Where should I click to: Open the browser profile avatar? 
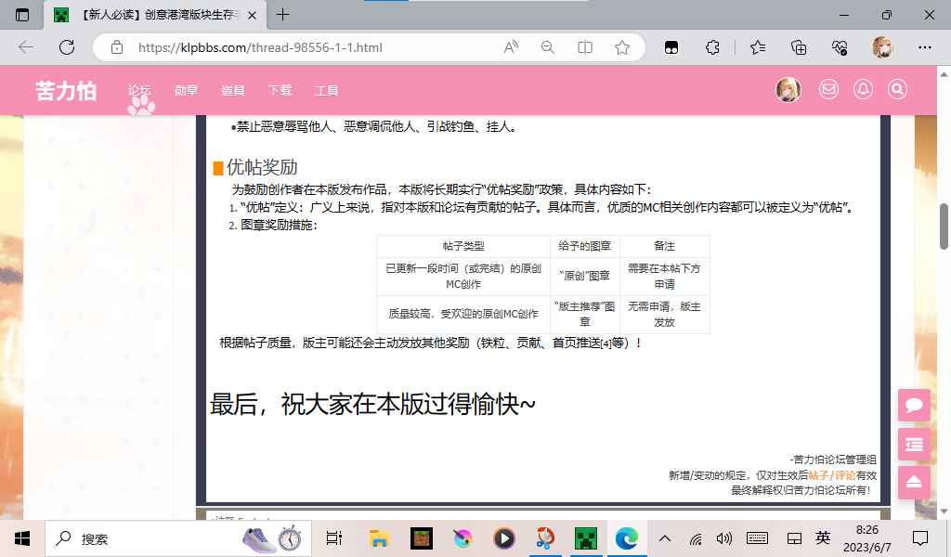882,47
